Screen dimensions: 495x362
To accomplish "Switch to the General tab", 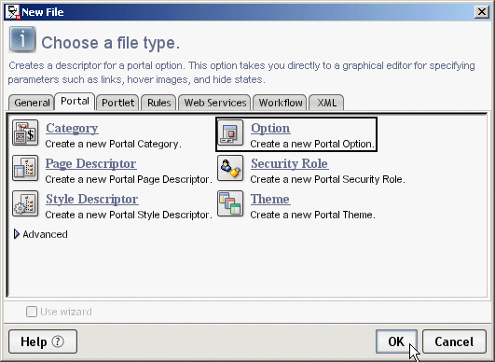I will pos(32,103).
